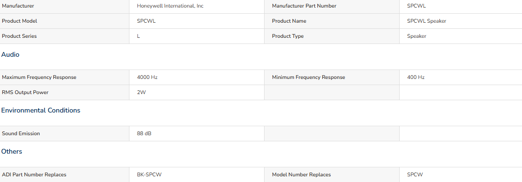
Task: Select the ADI Part Number Replaces label
Action: click(34, 174)
